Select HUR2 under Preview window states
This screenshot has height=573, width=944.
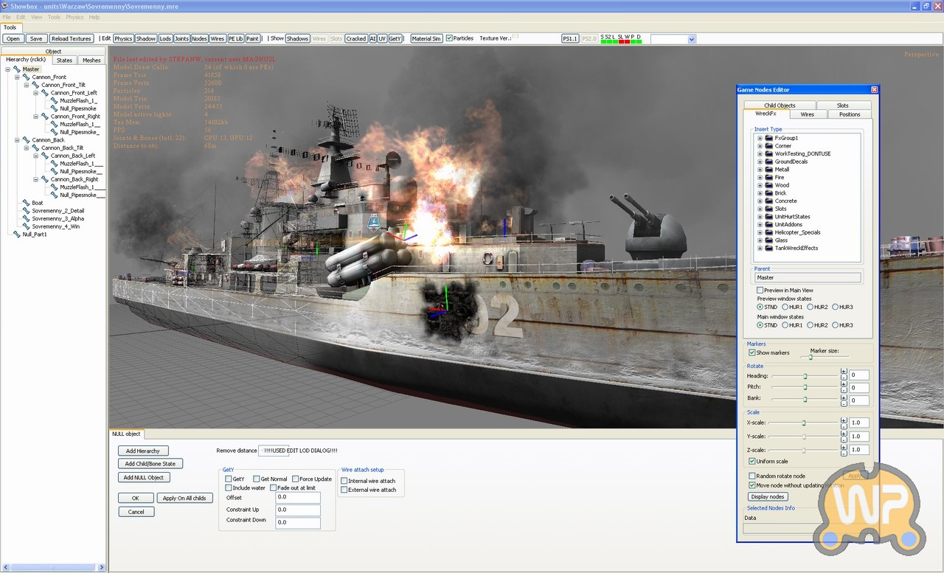pos(811,307)
